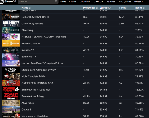Open Injustice 2 thumbnail image
This screenshot has width=149, height=118.
pyautogui.click(x=11, y=50)
